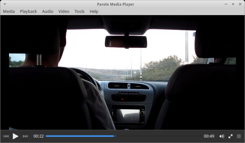Open the window menu arrow in the title bar
Image resolution: width=245 pixels, height=143 pixels.
(x=5, y=4)
